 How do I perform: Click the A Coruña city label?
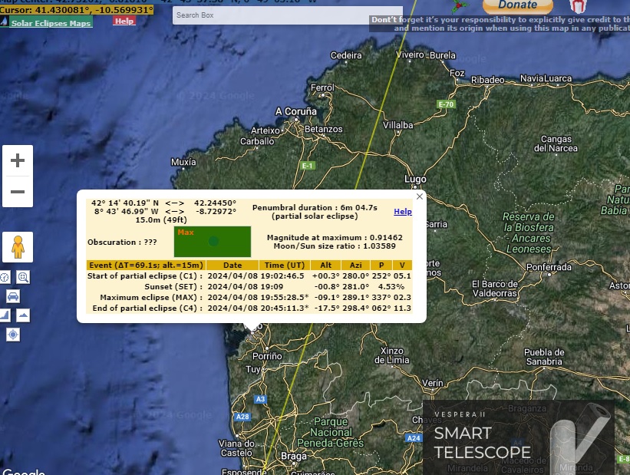click(x=295, y=111)
